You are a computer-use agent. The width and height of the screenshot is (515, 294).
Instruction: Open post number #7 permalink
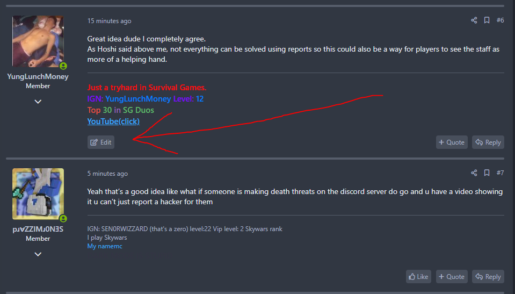click(x=500, y=173)
